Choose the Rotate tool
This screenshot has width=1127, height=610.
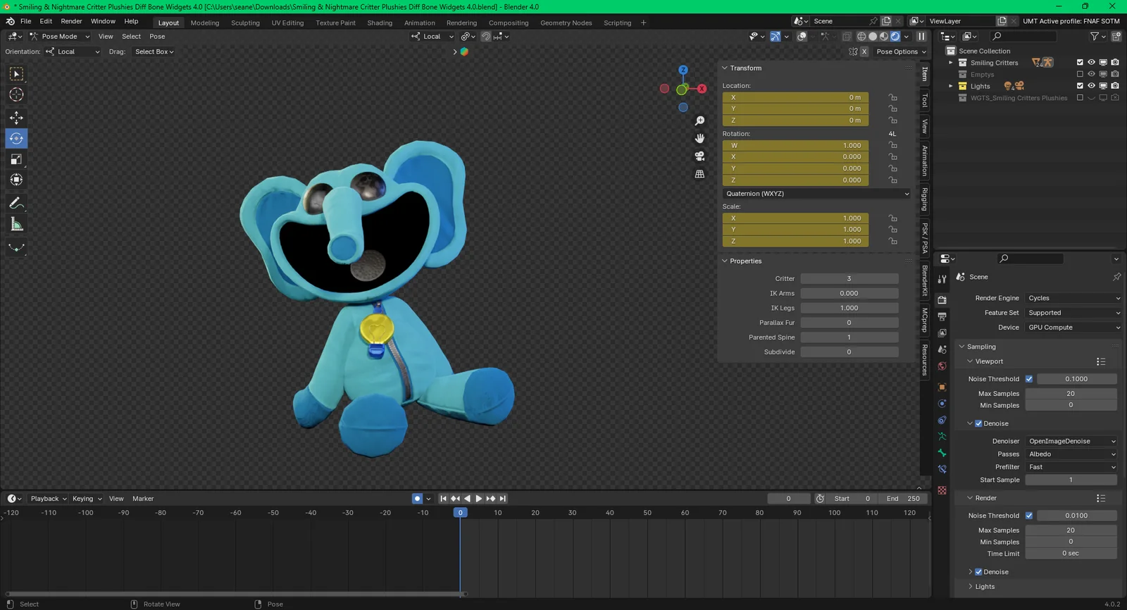pos(16,139)
